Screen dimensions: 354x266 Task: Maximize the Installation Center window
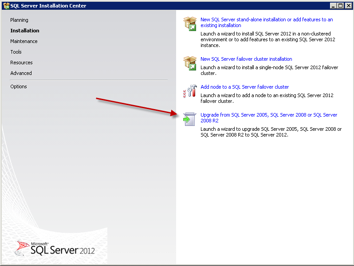tap(341, 6)
